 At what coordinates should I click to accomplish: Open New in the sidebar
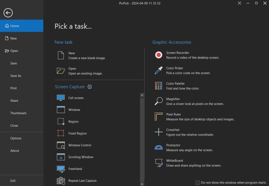pos(22,38)
